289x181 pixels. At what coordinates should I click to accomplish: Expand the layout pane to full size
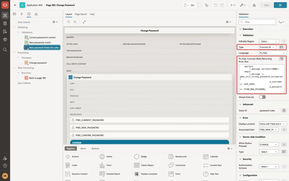tap(84, 22)
